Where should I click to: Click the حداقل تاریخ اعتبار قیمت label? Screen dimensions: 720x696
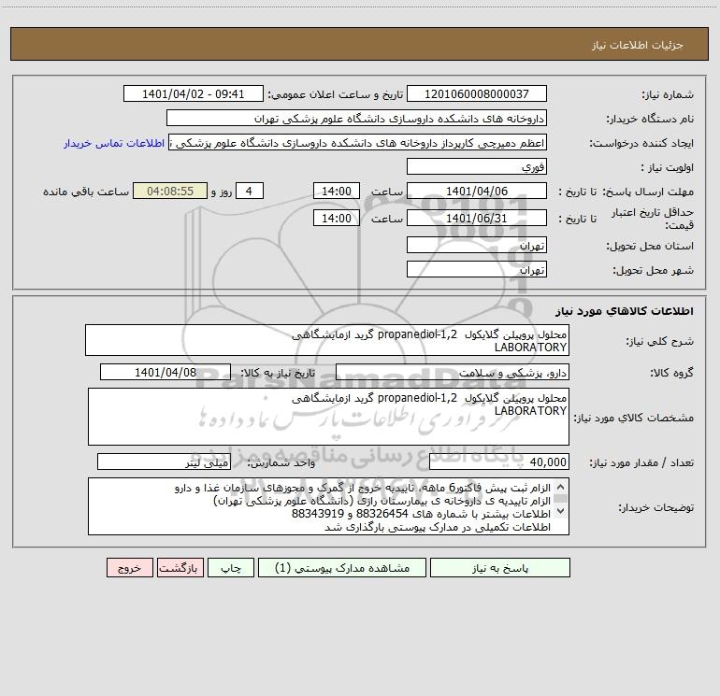click(x=653, y=219)
